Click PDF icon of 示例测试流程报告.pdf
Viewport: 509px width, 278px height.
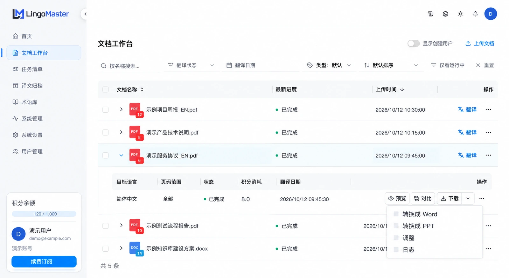pyautogui.click(x=136, y=226)
